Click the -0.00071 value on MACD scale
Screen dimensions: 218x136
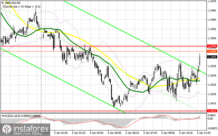[x=212, y=128]
